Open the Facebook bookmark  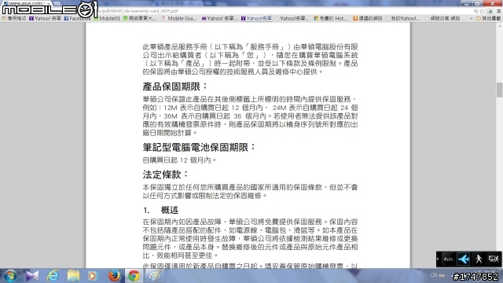coord(77,18)
